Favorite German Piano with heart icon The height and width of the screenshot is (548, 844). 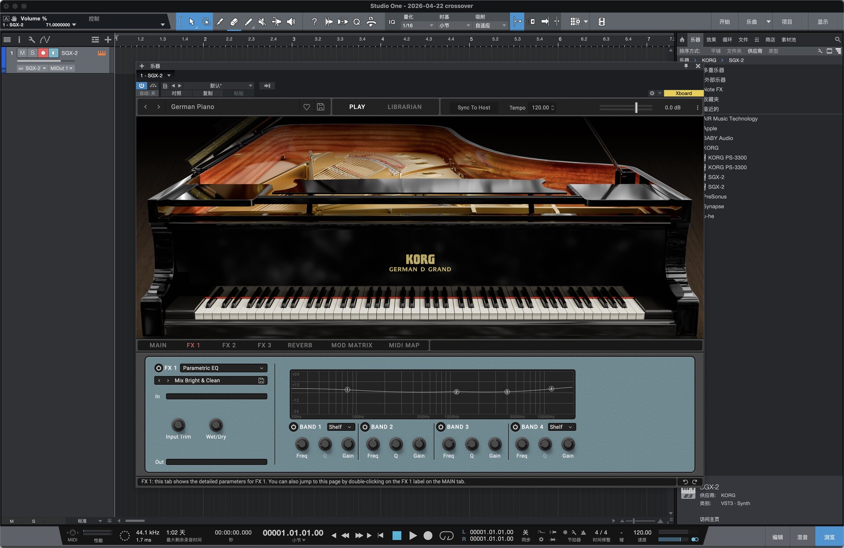(x=307, y=107)
